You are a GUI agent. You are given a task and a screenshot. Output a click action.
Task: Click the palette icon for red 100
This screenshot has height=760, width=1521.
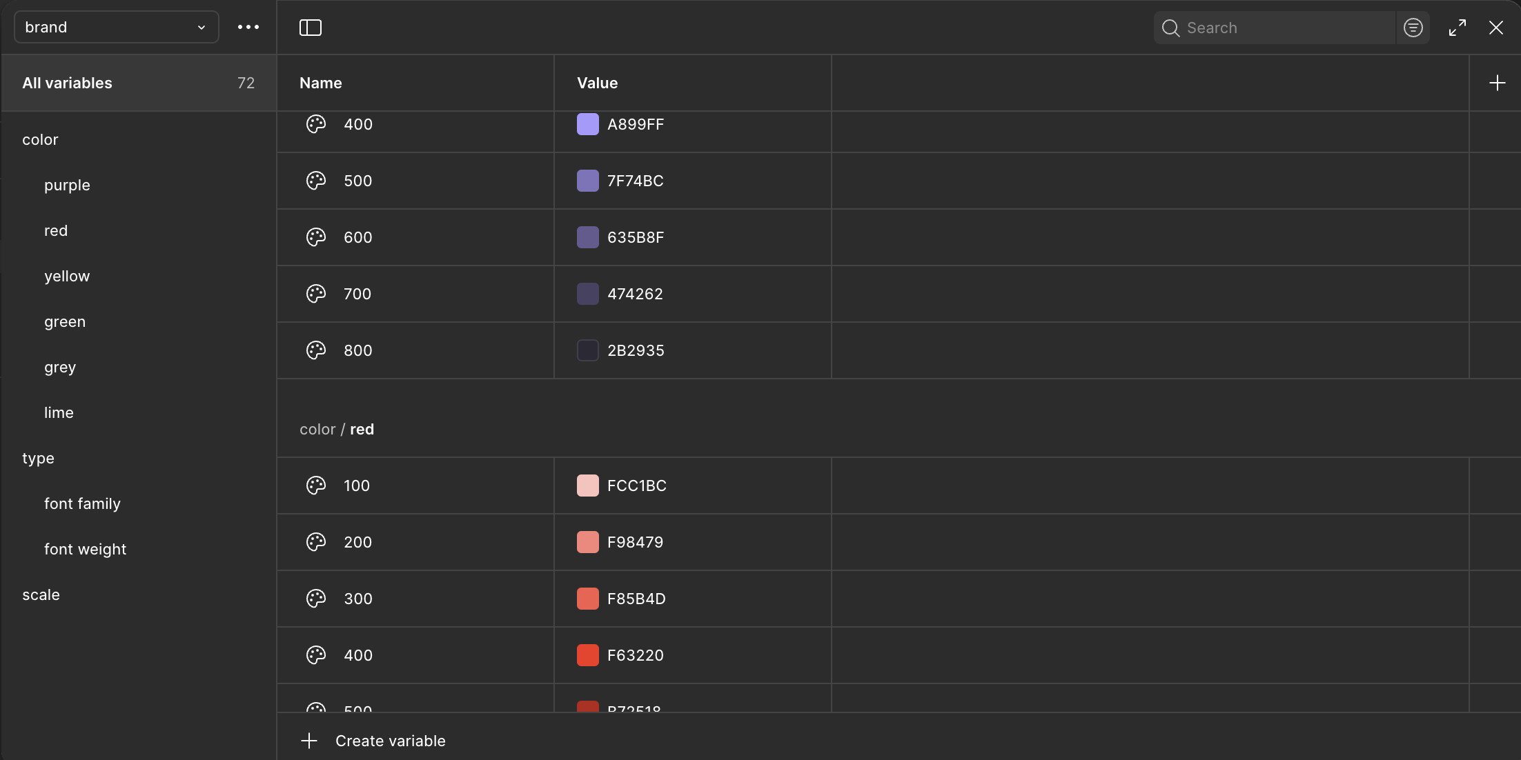(316, 486)
